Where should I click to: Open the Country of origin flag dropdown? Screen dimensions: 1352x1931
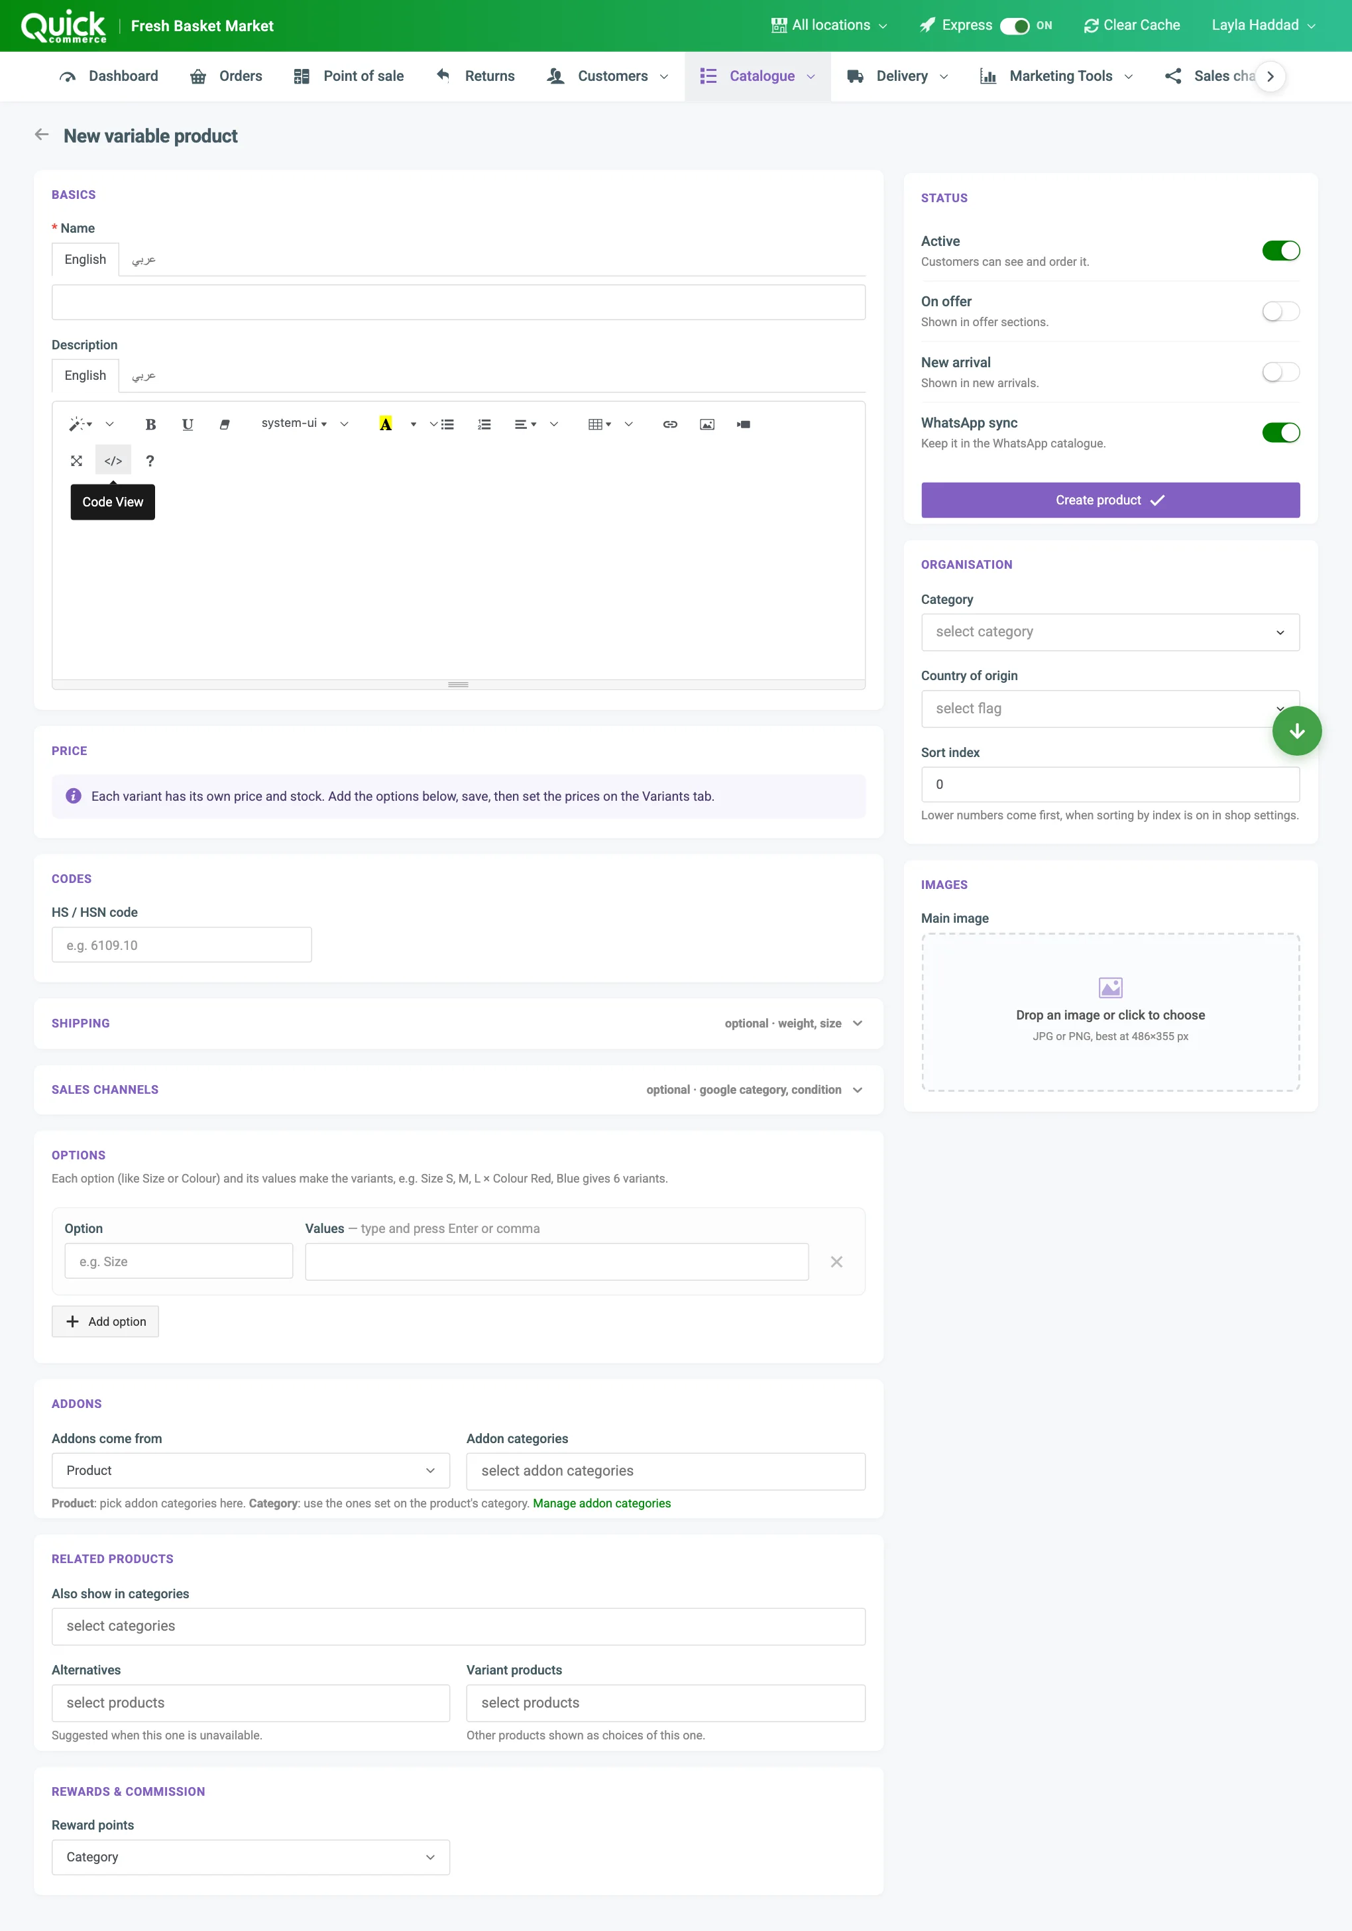[x=1110, y=708]
